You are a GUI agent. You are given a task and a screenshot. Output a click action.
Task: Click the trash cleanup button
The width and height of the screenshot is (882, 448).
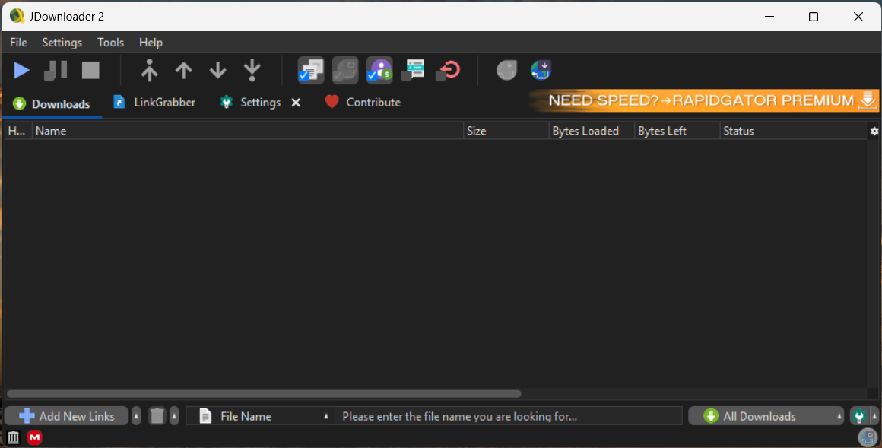pos(157,417)
